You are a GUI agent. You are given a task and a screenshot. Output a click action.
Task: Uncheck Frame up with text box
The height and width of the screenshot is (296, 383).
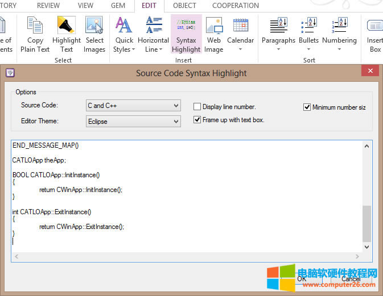tap(197, 120)
